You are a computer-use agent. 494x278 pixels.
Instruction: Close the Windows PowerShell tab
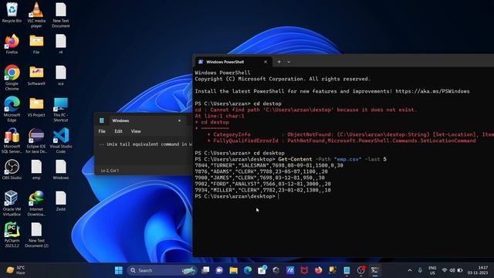tap(266, 62)
